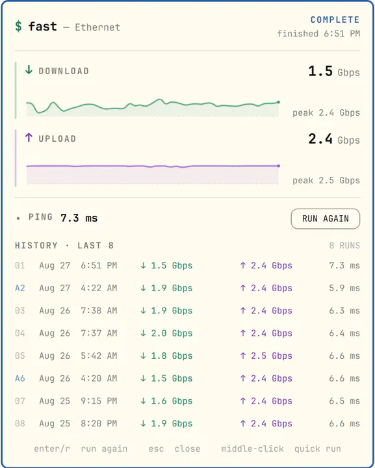The height and width of the screenshot is (468, 375).
Task: Click the 'enter/r run again' shortcut hint
Action: point(81,449)
